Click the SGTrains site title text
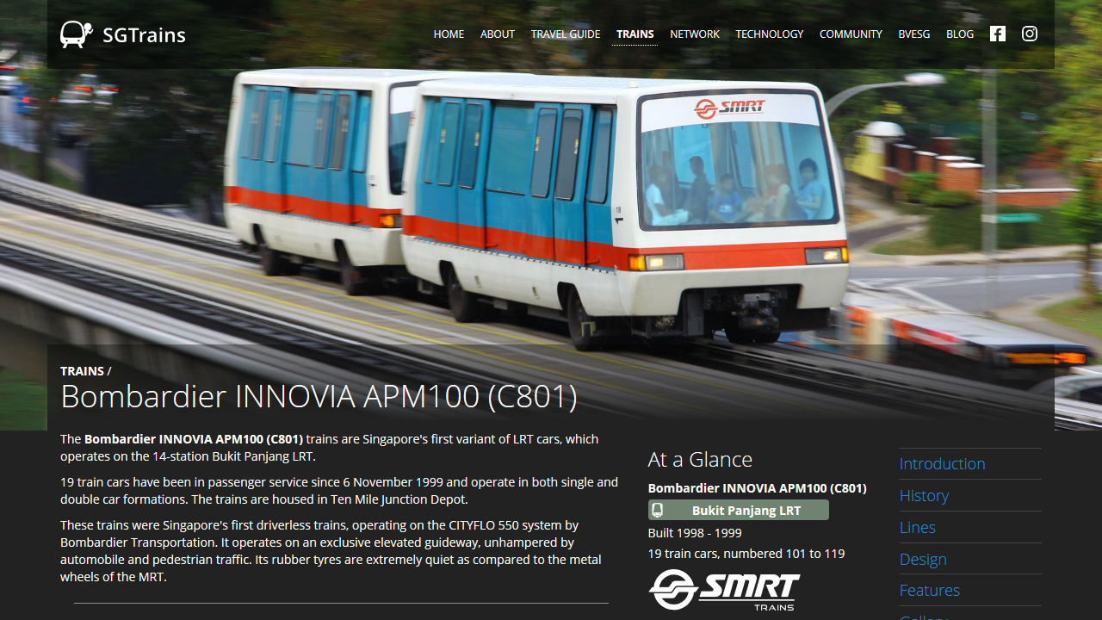1102x620 pixels. (144, 35)
